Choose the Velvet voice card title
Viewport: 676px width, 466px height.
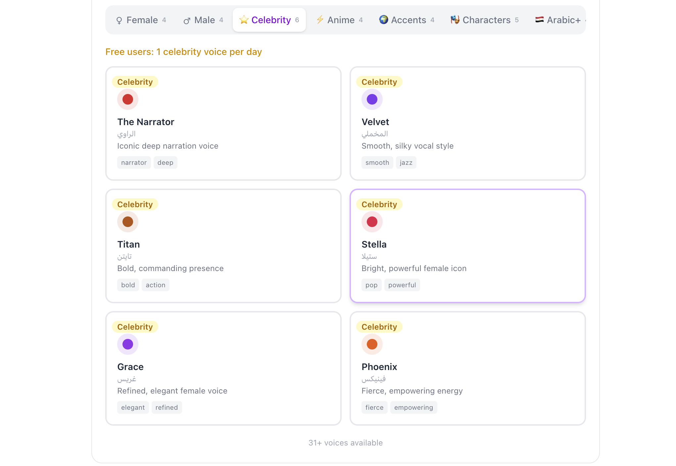[x=375, y=122]
